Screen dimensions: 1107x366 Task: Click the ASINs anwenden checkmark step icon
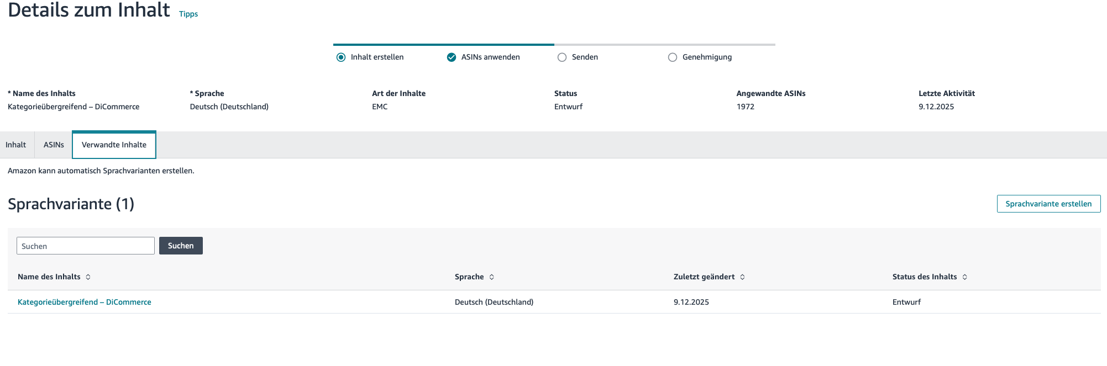point(452,57)
